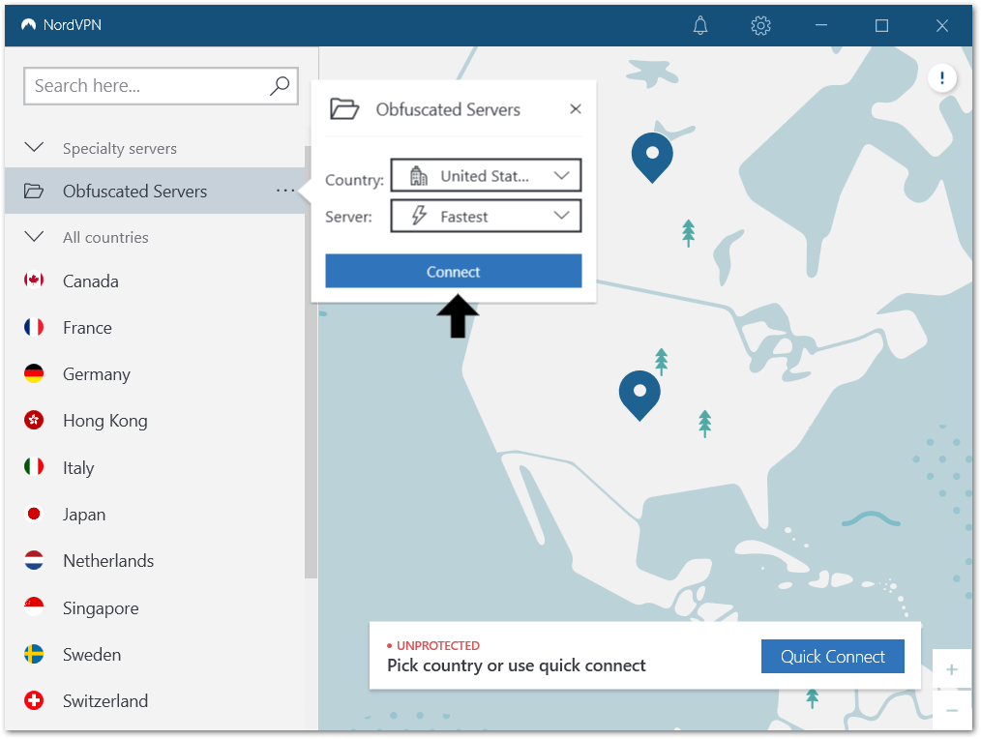Viewport: 981px width, 739px height.
Task: Click the France flag icon
Action: [x=34, y=327]
